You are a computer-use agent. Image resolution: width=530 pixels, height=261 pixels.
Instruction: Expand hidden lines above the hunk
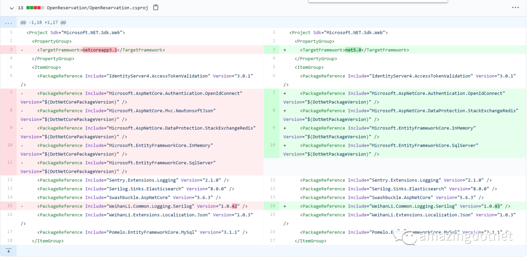click(x=8, y=22)
